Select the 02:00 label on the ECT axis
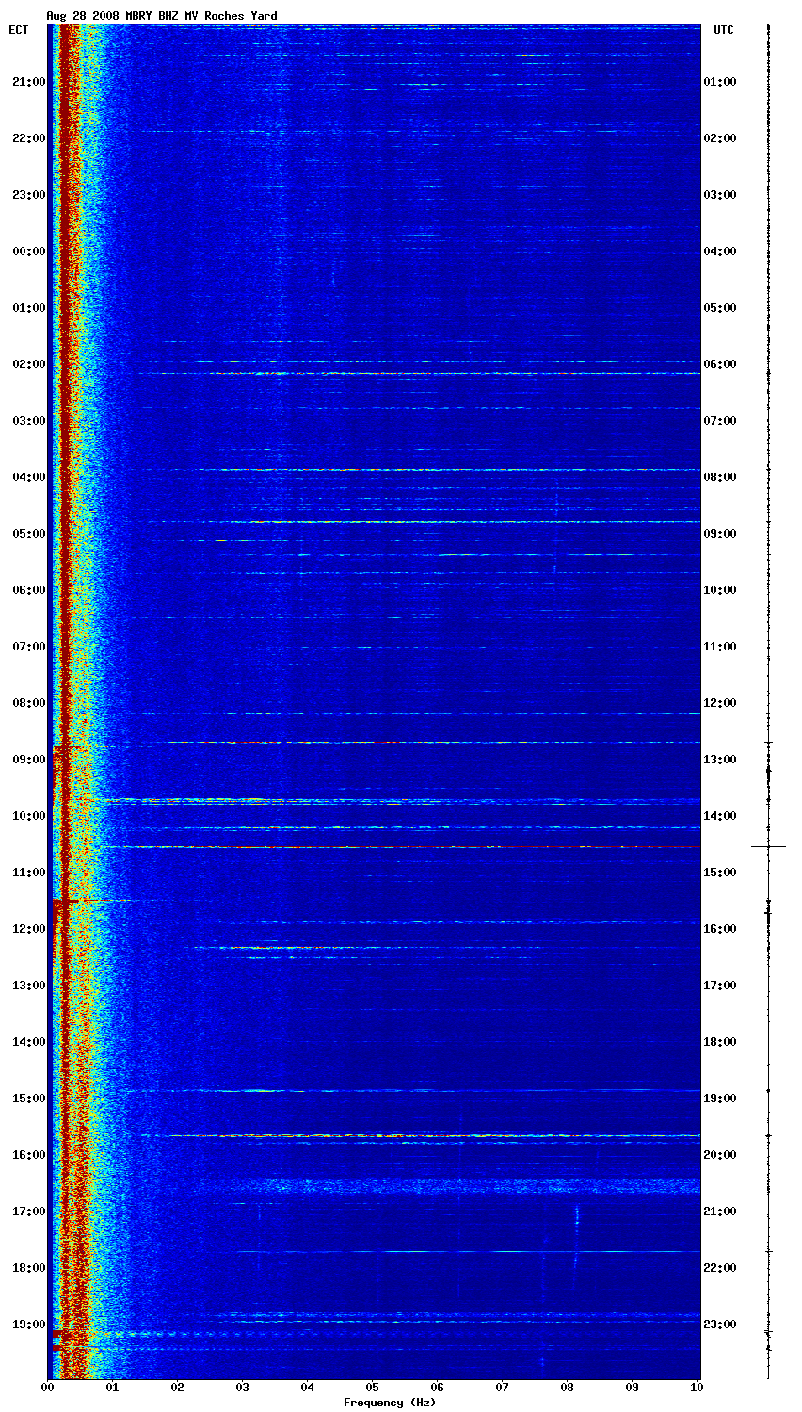This screenshot has width=802, height=1412. click(x=29, y=364)
